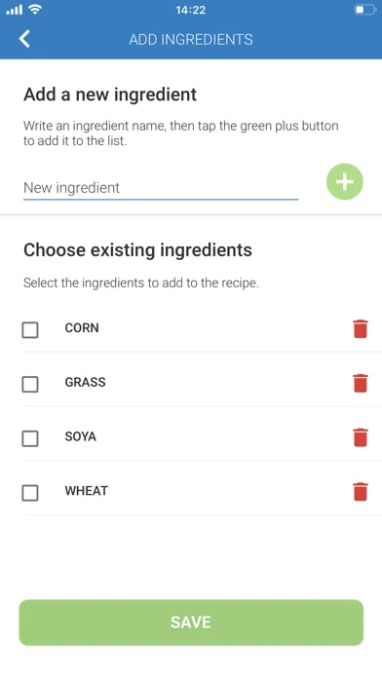
Task: Tap the CORN ingredient label
Action: pyautogui.click(x=82, y=327)
